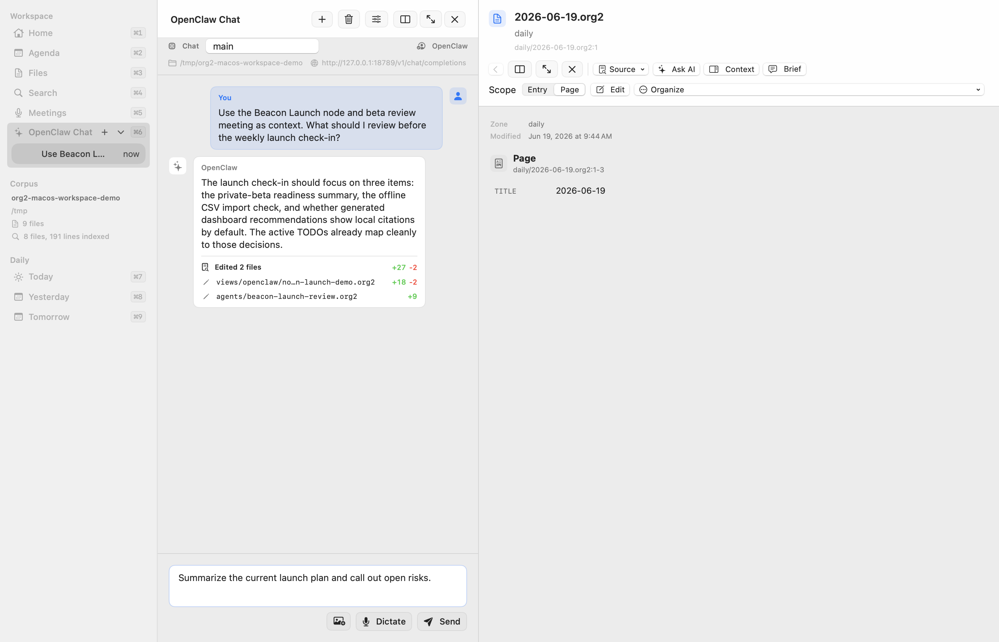This screenshot has width=999, height=642.
Task: Open the Organize dropdown
Action: click(809, 90)
